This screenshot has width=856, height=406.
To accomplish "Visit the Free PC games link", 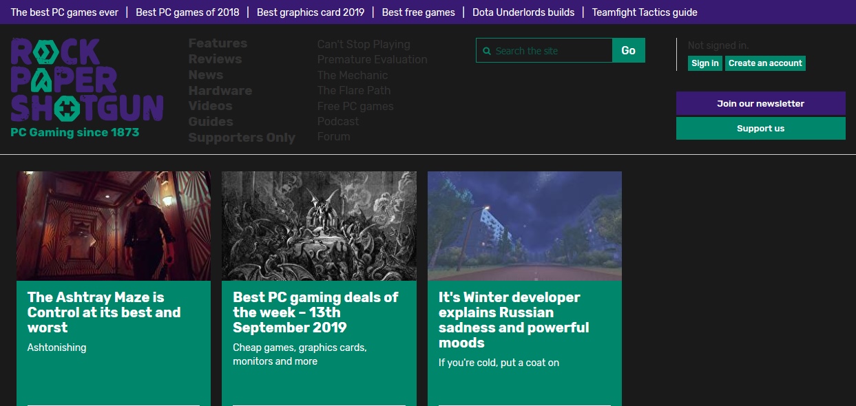I will (x=355, y=106).
